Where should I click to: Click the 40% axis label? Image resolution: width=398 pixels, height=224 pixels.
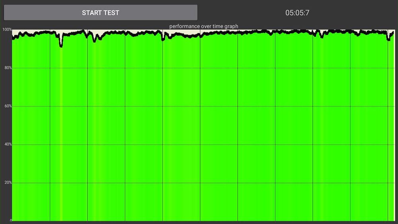click(8, 144)
